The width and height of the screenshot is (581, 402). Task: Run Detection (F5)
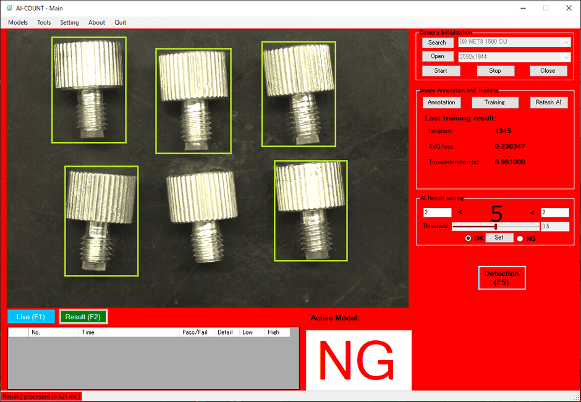tap(501, 278)
